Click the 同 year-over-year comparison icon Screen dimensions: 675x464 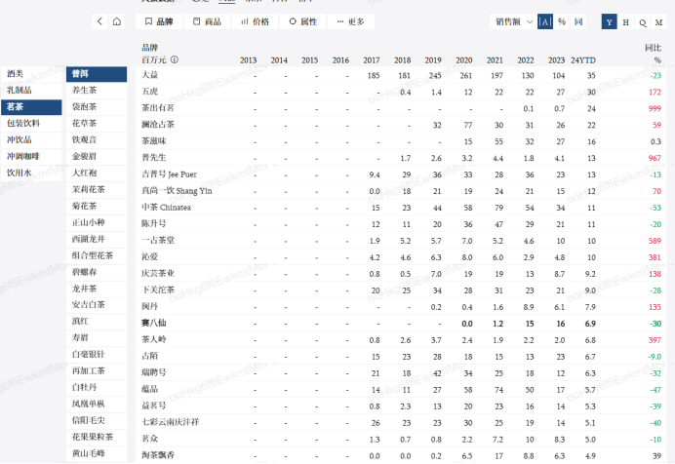[578, 21]
